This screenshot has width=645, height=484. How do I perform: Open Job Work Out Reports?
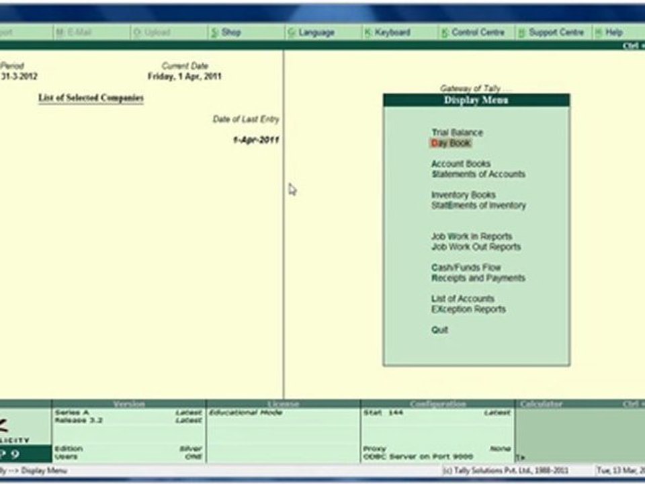click(476, 247)
